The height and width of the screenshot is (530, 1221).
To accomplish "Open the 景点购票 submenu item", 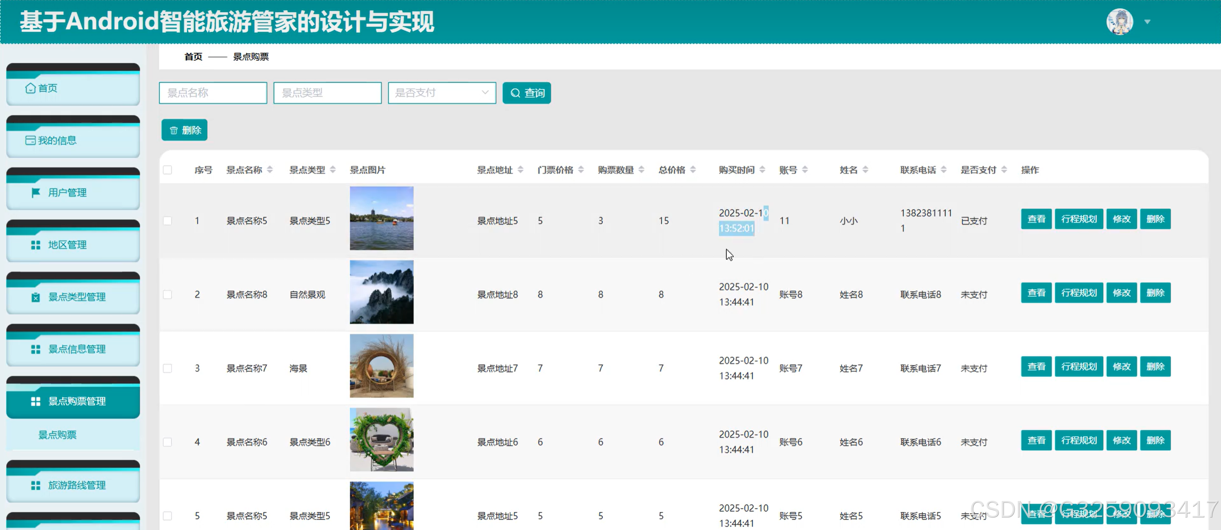I will click(x=57, y=434).
